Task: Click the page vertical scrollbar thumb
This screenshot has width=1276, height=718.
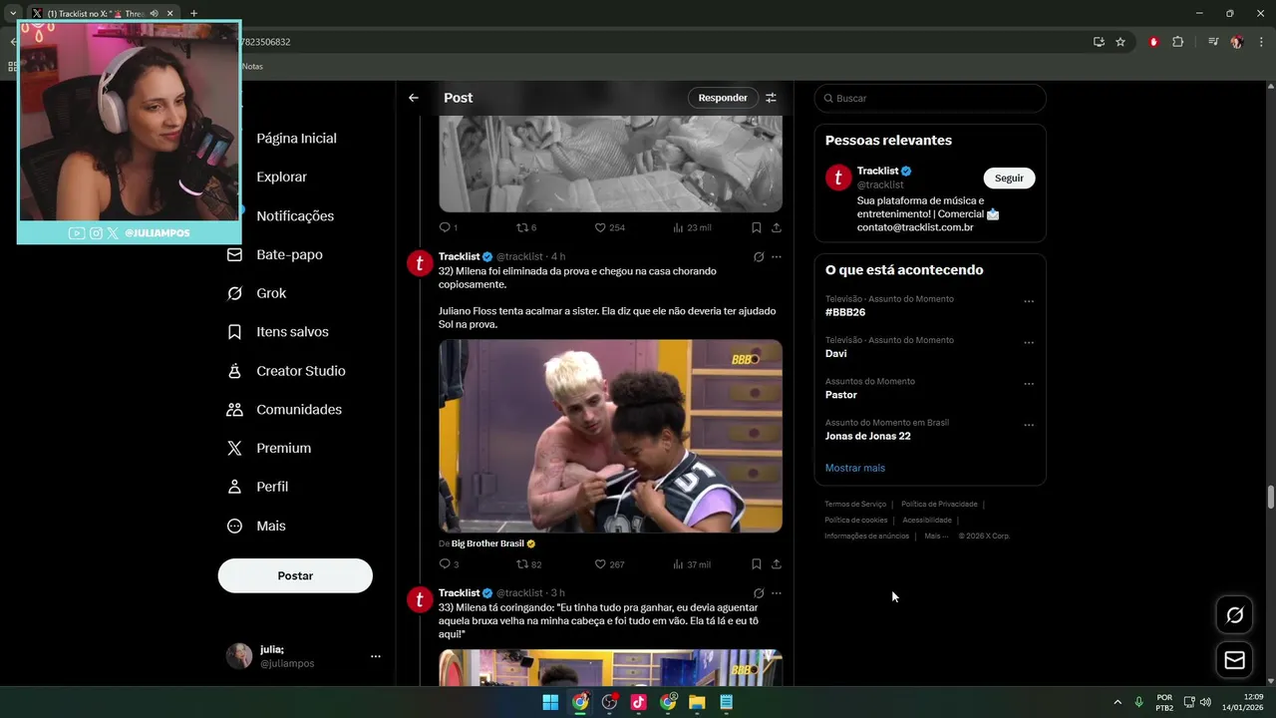Action: click(x=1271, y=497)
